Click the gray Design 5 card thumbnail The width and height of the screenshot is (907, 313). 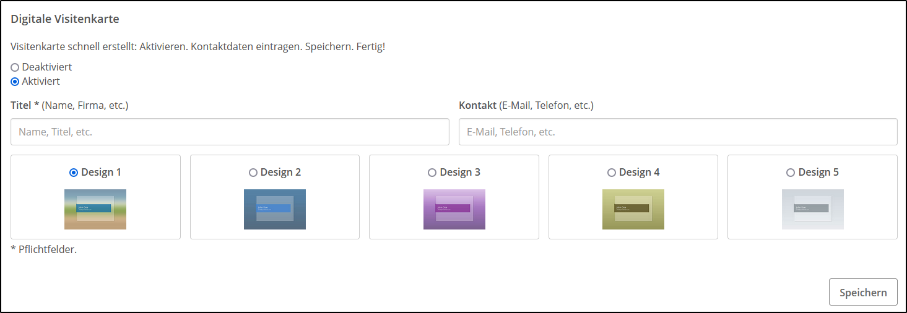[x=812, y=209]
